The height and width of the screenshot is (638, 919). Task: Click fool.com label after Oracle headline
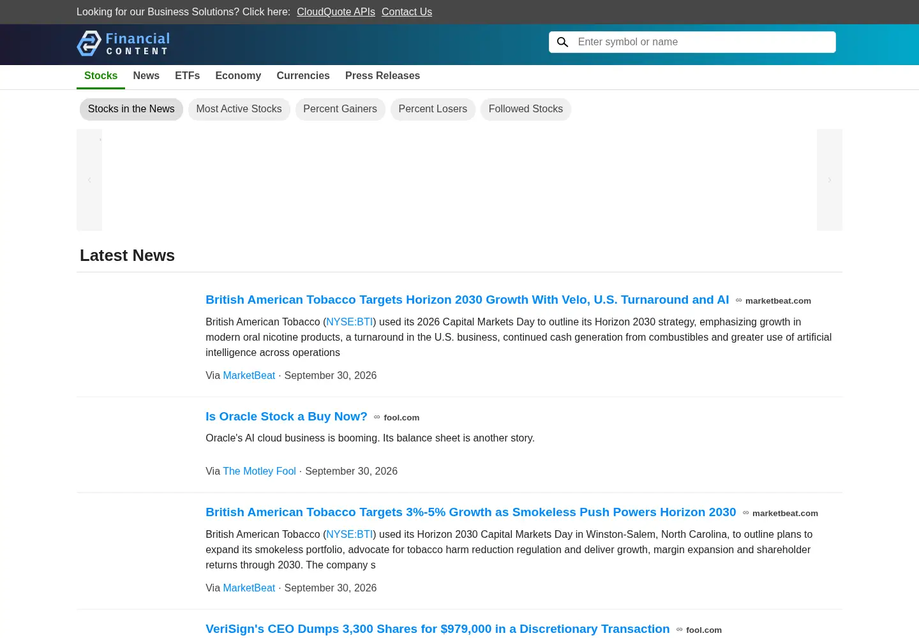pos(401,418)
